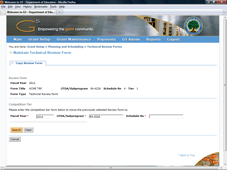
Task: Open Reports navigation item
Action: coord(154,39)
